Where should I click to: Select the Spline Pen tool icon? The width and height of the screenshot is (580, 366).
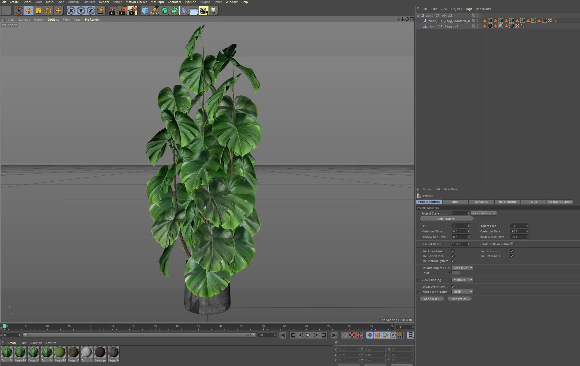coord(155,11)
